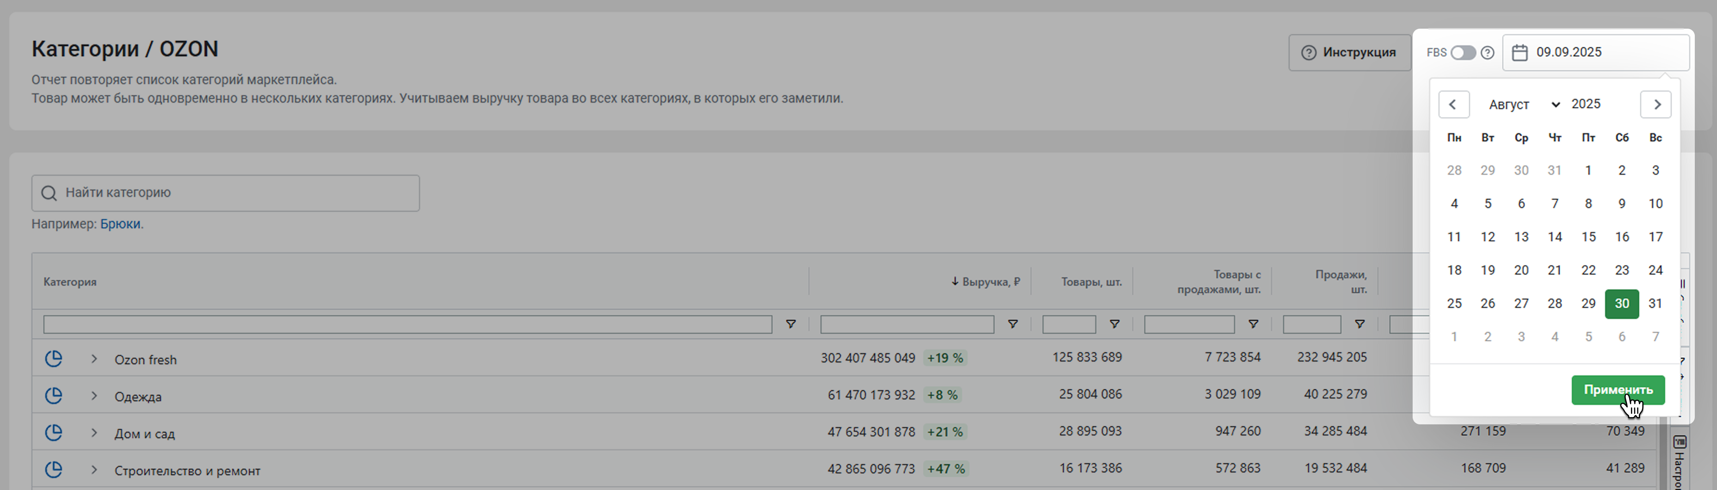Expand the Ozon fresh category row
Image resolution: width=1717 pixels, height=490 pixels.
point(94,359)
